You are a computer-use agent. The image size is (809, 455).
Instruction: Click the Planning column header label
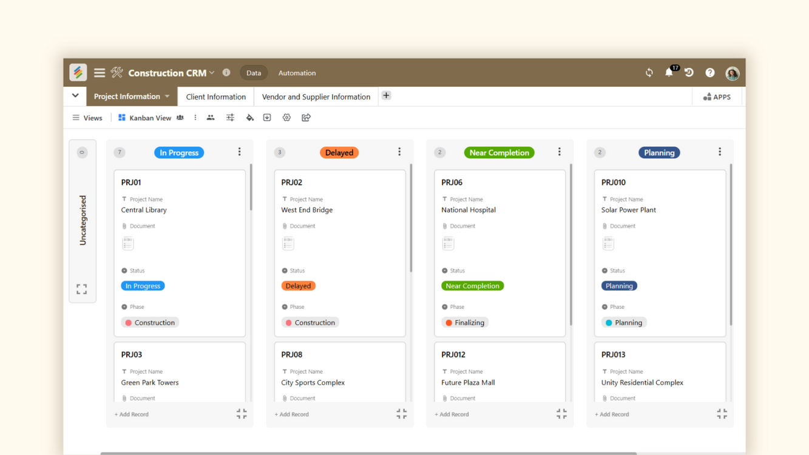click(659, 152)
